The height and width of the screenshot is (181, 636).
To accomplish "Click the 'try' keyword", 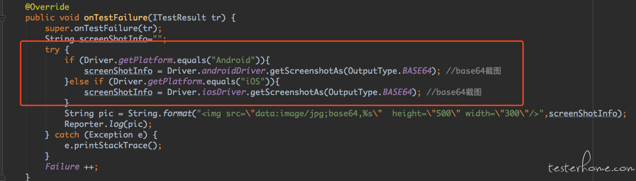I will coord(52,50).
